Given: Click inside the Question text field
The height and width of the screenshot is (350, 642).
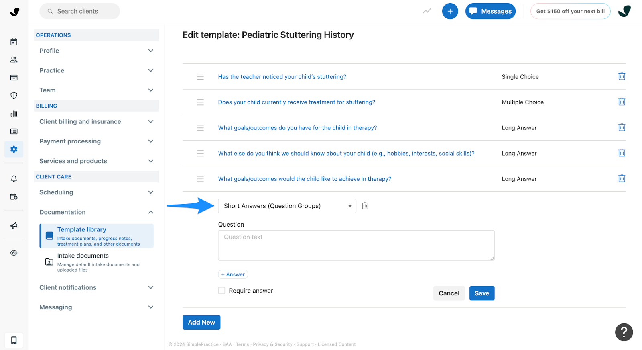Looking at the screenshot, I should (x=356, y=245).
